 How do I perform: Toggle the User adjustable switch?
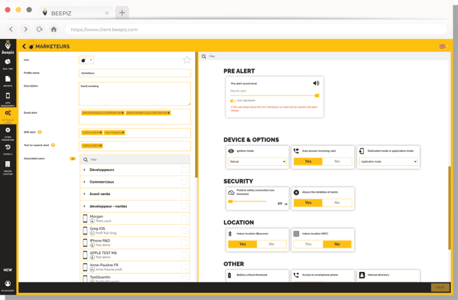coord(233,101)
